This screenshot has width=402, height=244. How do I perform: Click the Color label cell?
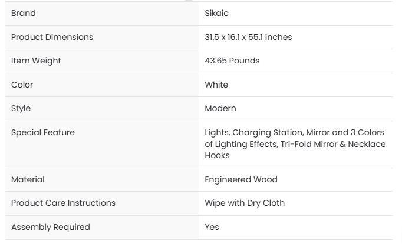(x=22, y=85)
